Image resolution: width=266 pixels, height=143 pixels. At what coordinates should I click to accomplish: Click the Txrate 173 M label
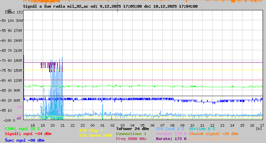click(x=171, y=134)
